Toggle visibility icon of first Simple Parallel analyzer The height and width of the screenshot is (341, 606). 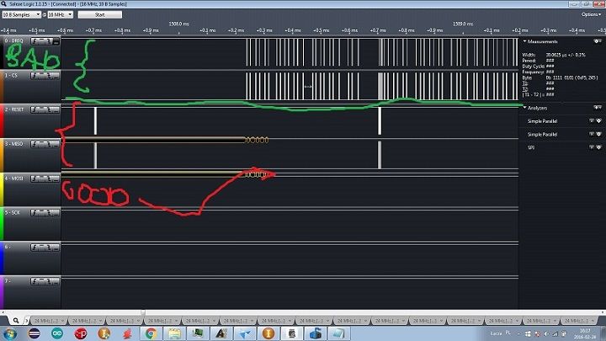(x=592, y=121)
